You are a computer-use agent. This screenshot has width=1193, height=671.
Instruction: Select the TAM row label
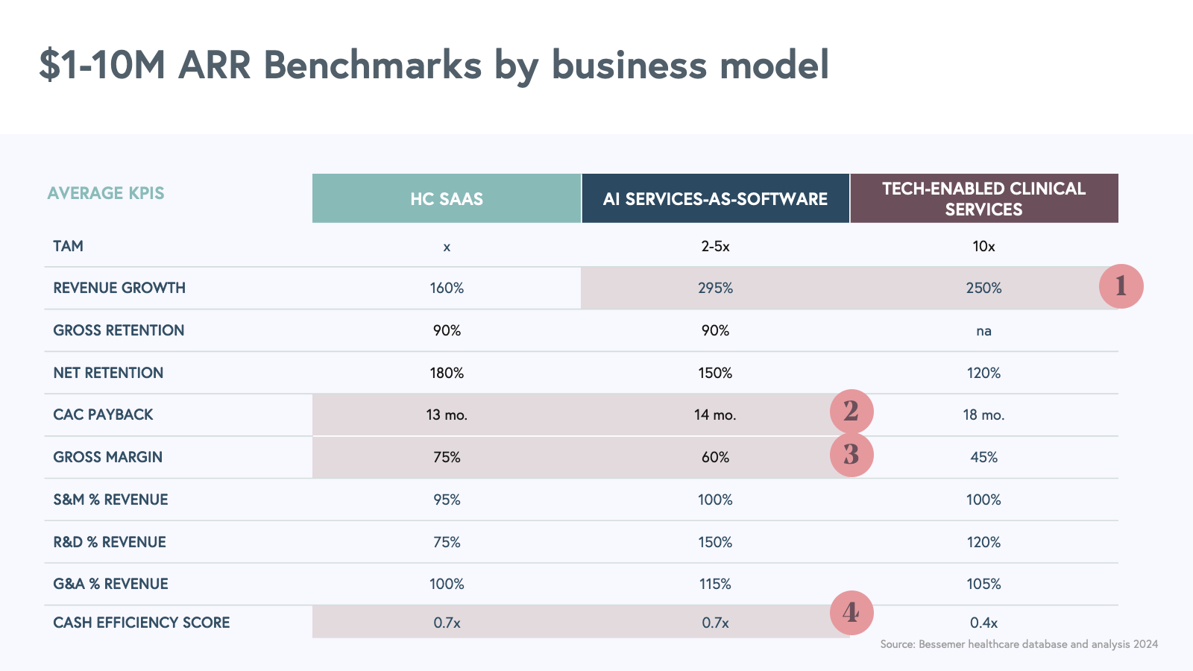click(x=68, y=246)
